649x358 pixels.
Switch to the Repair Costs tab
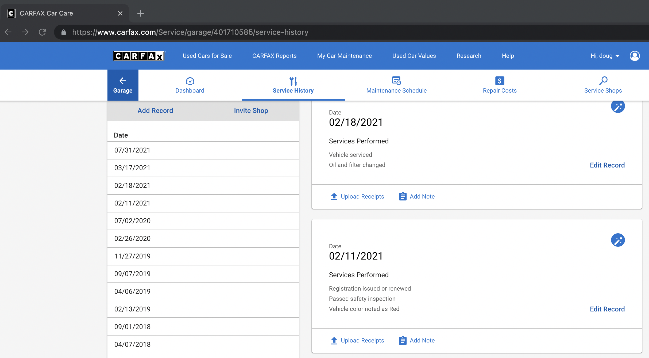click(500, 85)
